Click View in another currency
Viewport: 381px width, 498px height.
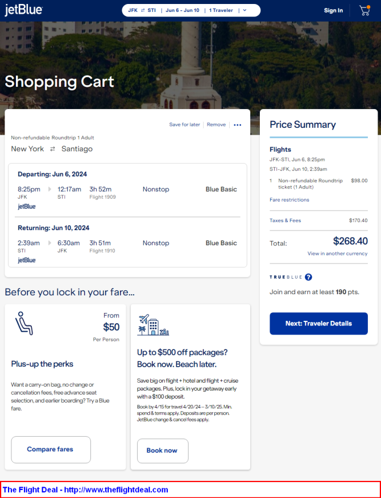point(337,253)
